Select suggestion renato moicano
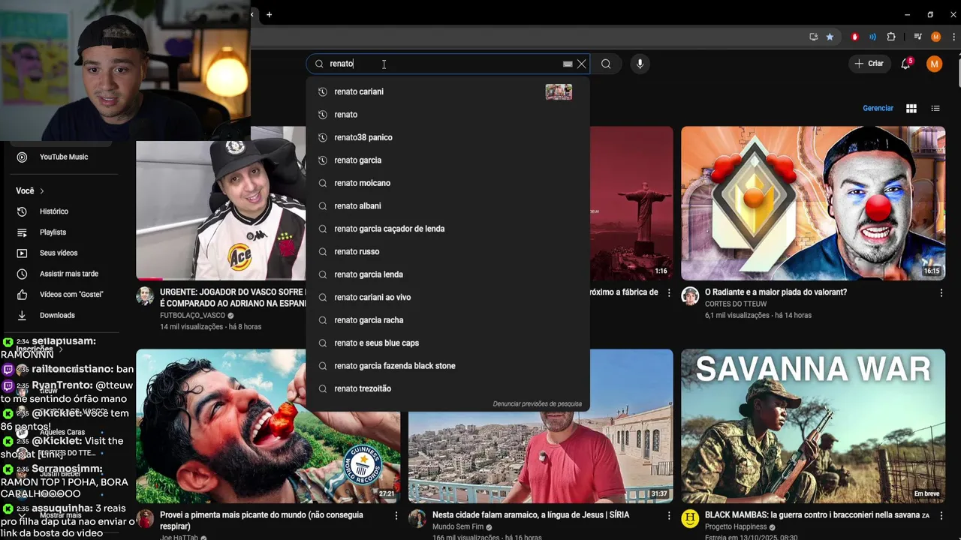Screen dimensions: 961x540 click(x=447, y=183)
